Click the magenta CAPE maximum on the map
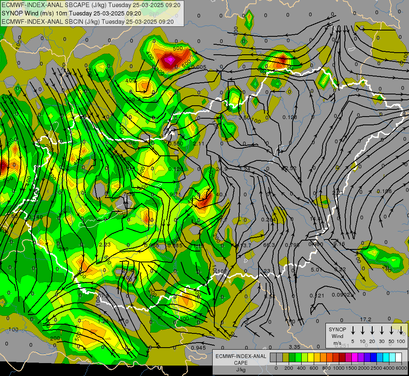The height and width of the screenshot is (376, 409). click(x=170, y=60)
